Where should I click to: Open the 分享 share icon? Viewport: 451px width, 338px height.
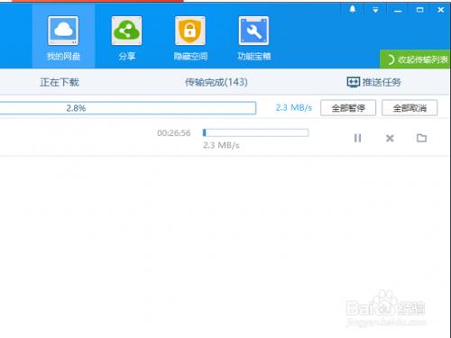pos(126,31)
